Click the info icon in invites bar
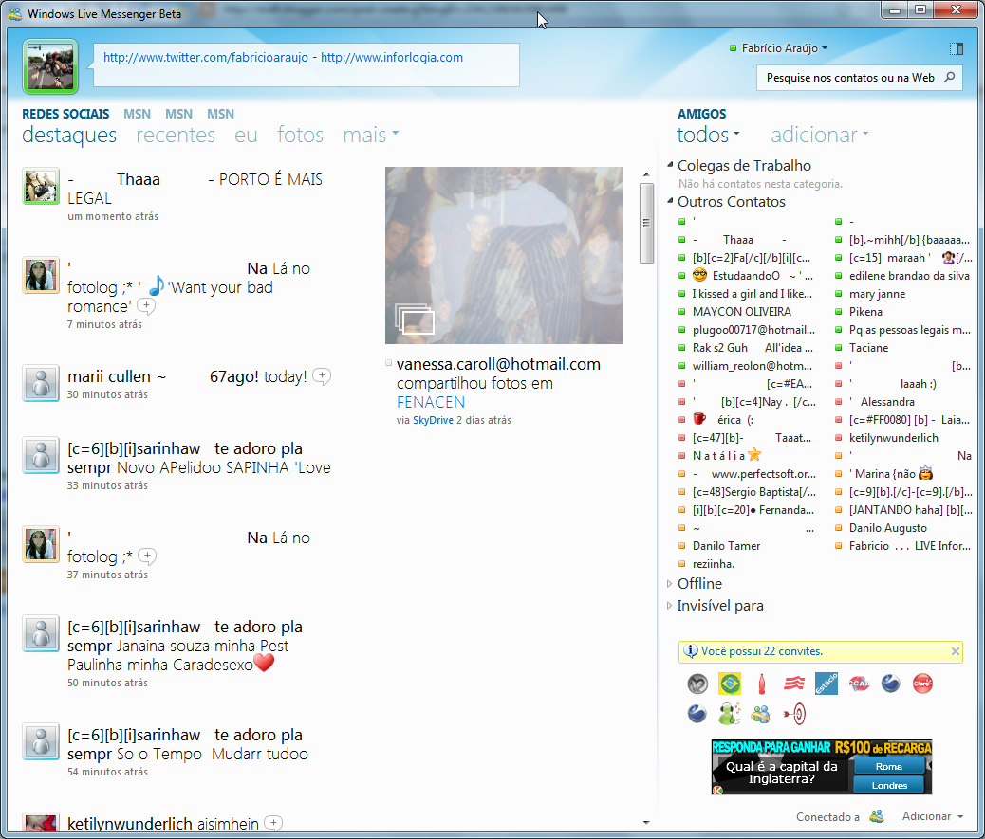985x839 pixels. pos(691,651)
